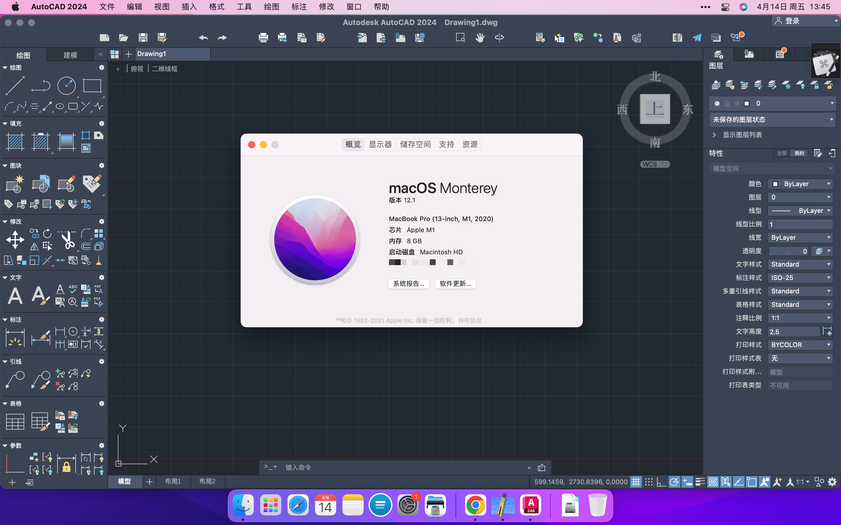
Task: Open the 颜色 ByLayer dropdown
Action: [x=800, y=184]
